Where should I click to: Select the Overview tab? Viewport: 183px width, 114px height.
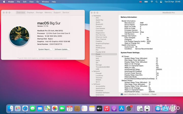[x=21, y=12]
